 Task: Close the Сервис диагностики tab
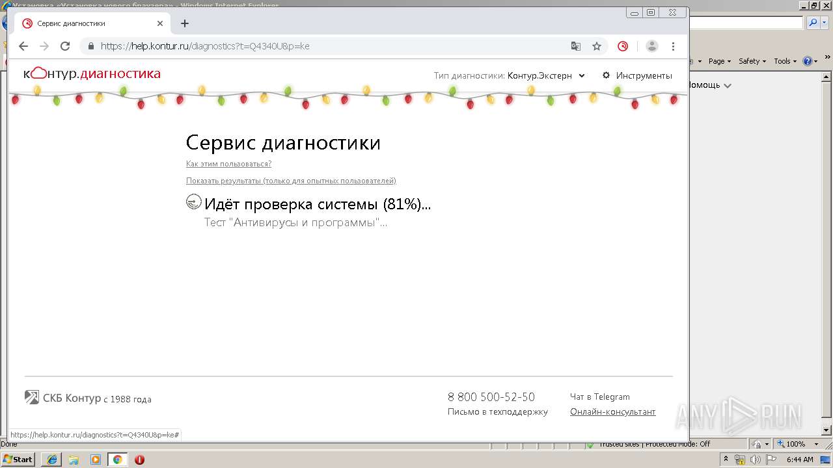160,23
